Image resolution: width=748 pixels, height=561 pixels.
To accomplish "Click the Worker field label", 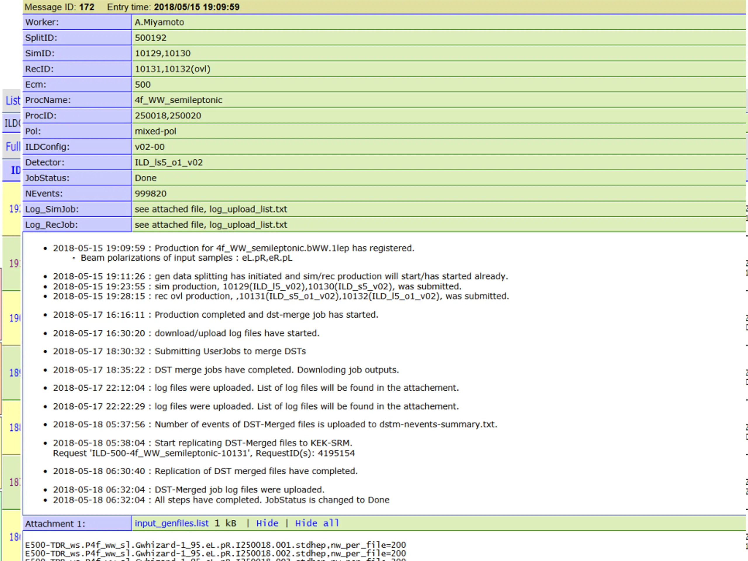I will click(42, 22).
